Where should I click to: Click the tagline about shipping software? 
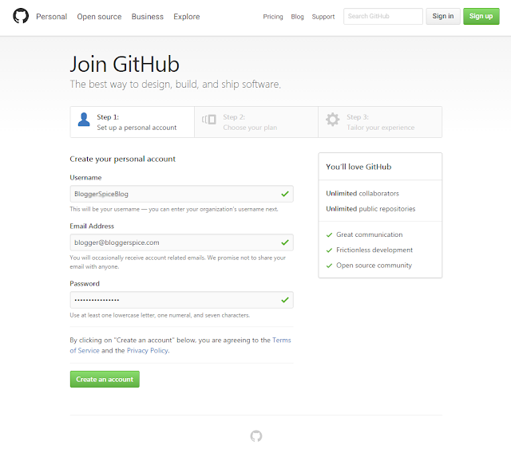[x=176, y=85]
